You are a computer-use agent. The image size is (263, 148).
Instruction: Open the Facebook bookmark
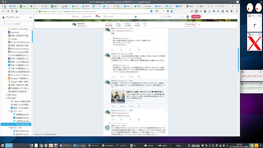pos(15,32)
